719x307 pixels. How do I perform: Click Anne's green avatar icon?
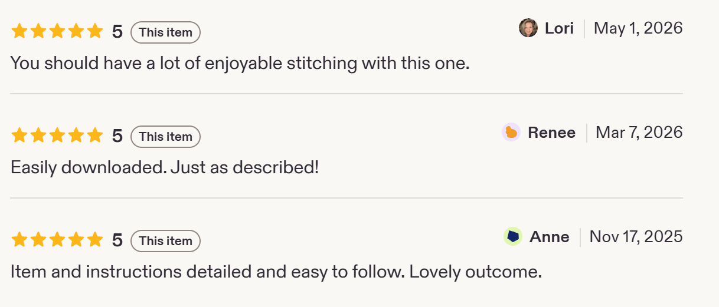[513, 237]
